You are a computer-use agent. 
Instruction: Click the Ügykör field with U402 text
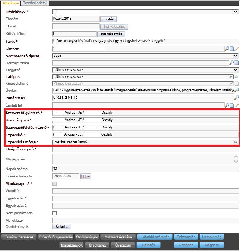pyautogui.click(x=143, y=91)
